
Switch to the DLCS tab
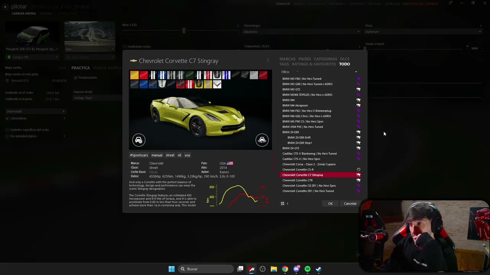(x=345, y=59)
